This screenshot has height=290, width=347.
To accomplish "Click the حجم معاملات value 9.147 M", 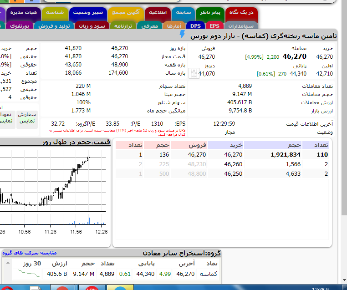I will pyautogui.click(x=242, y=94).
